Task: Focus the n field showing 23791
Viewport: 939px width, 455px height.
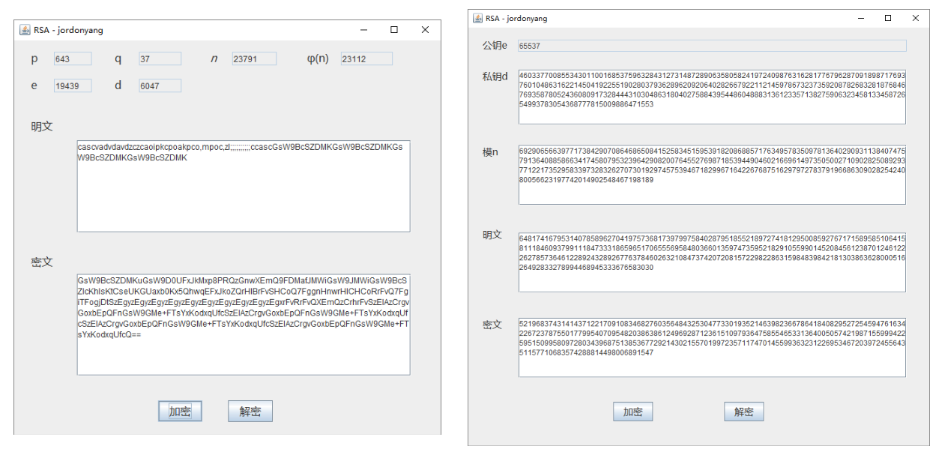Action: 254,58
